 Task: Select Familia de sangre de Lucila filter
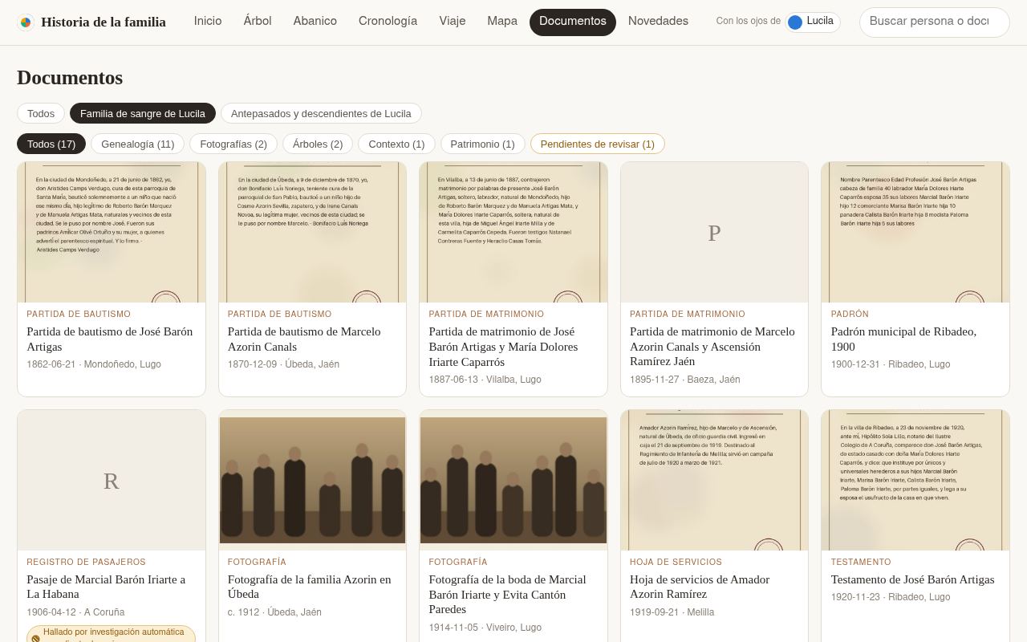pos(143,113)
